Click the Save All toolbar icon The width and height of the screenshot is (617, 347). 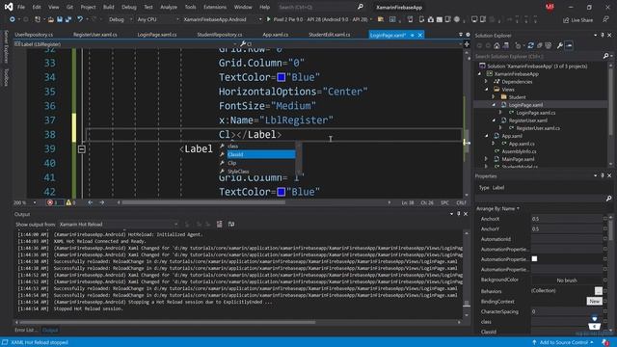coord(68,19)
